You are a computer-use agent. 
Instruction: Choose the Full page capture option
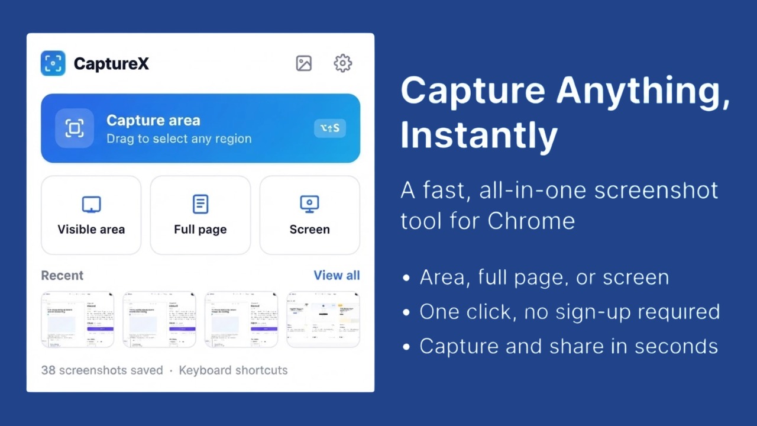200,215
